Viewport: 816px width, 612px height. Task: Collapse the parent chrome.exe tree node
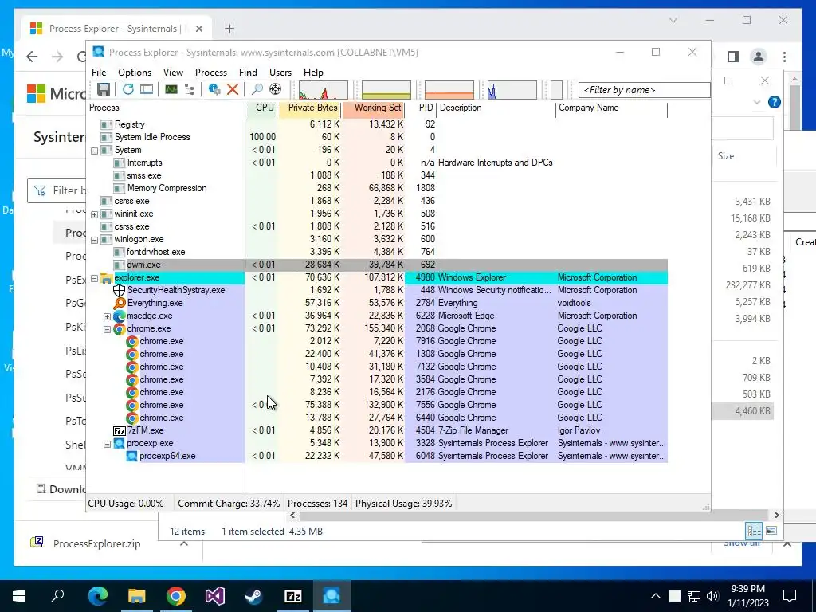click(x=107, y=329)
